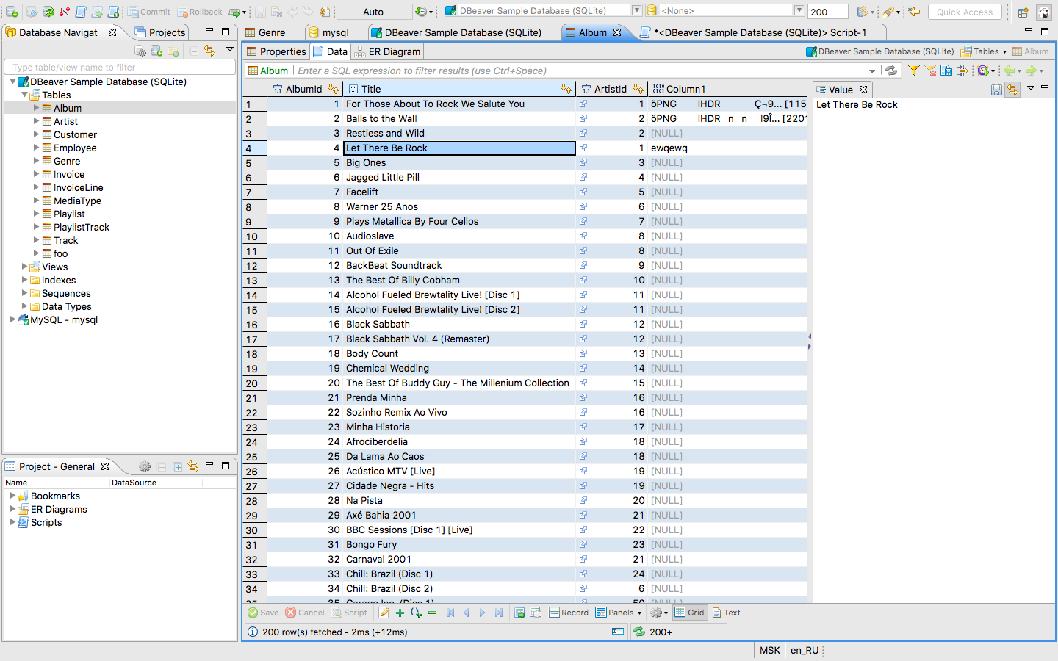The width and height of the screenshot is (1058, 661).
Task: Click new folder icon in Database Navigator
Action: click(x=173, y=51)
